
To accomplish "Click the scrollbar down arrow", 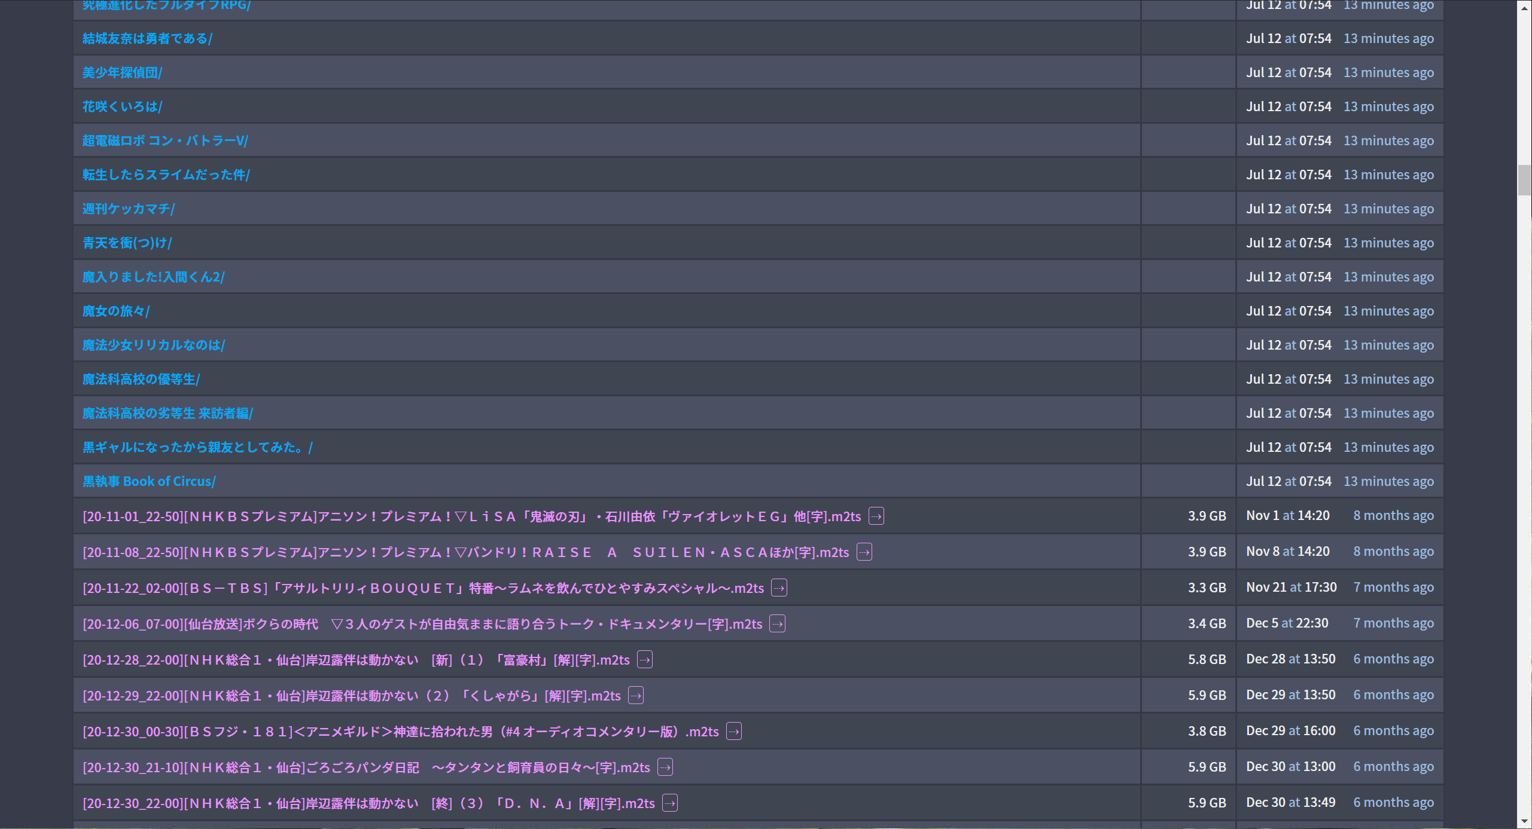I will (1524, 822).
